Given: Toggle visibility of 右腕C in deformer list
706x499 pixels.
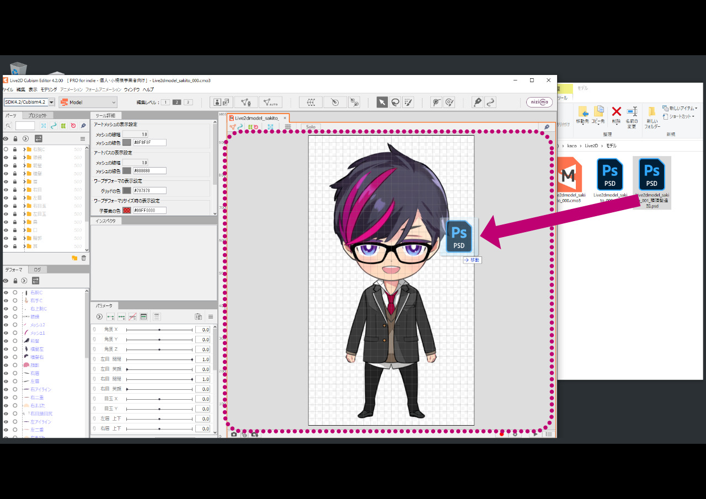Looking at the screenshot, I should tap(6, 292).
